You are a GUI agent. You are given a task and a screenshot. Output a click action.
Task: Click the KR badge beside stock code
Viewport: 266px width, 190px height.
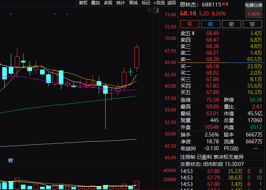tap(225, 4)
